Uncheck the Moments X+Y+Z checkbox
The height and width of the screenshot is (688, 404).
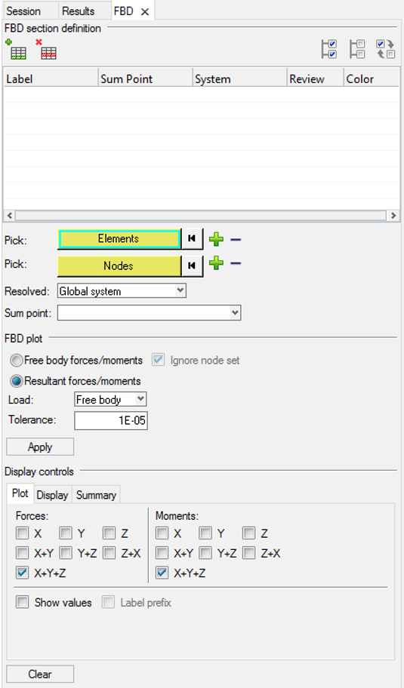(x=162, y=573)
